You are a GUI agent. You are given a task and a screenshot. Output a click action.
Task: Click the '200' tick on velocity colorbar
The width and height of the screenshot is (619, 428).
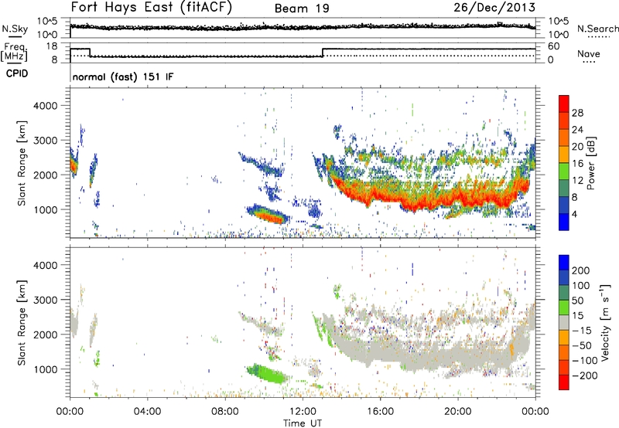(581, 270)
